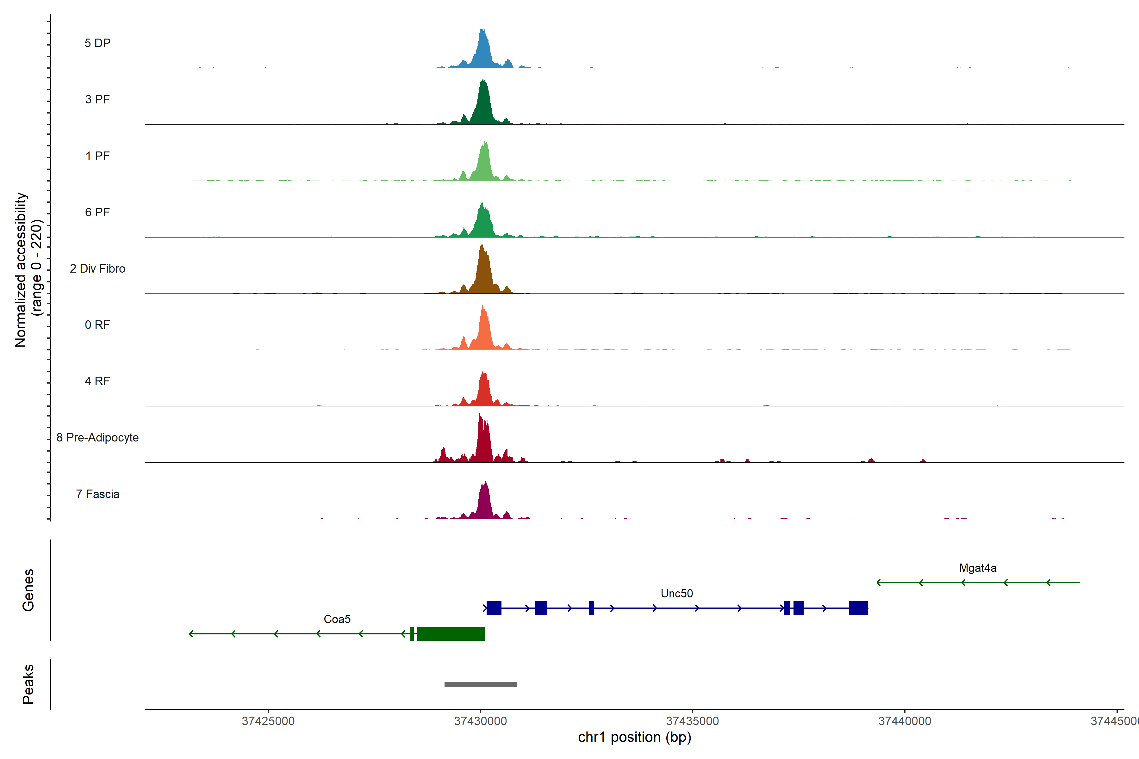Click the chr1 position axis title
Viewport: 1139px width, 759px height.
point(634,737)
